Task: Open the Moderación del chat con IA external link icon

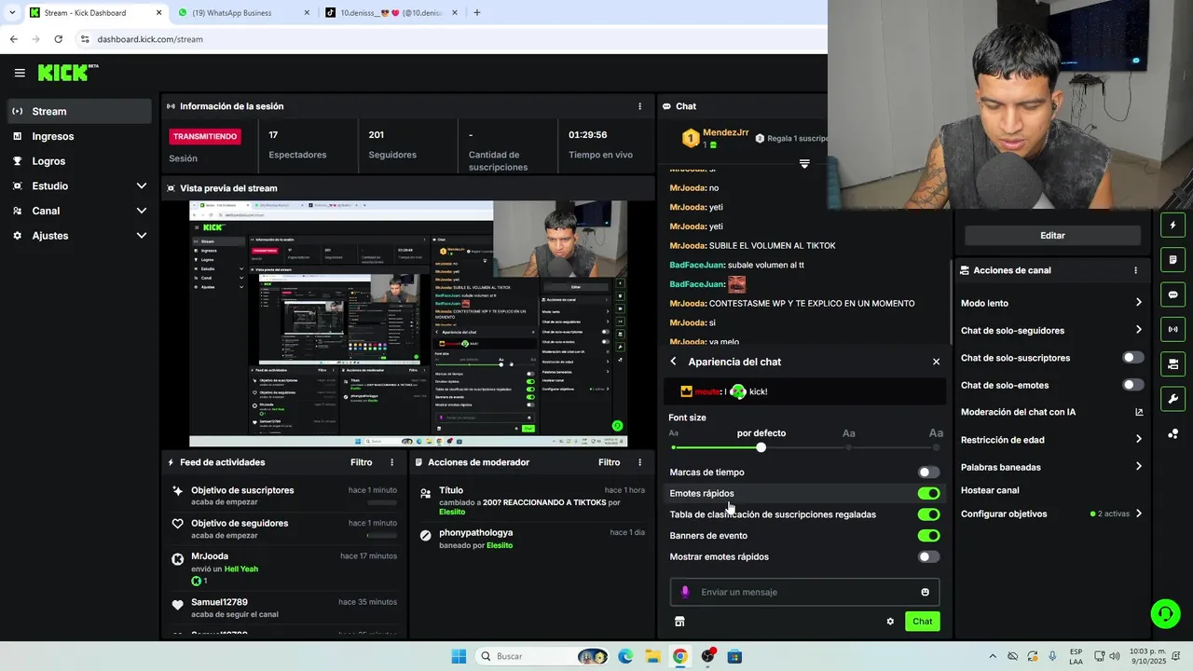Action: (x=1139, y=412)
